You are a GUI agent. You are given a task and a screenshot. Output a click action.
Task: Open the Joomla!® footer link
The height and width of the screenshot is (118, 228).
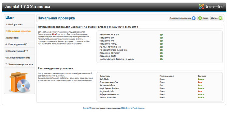point(87,108)
